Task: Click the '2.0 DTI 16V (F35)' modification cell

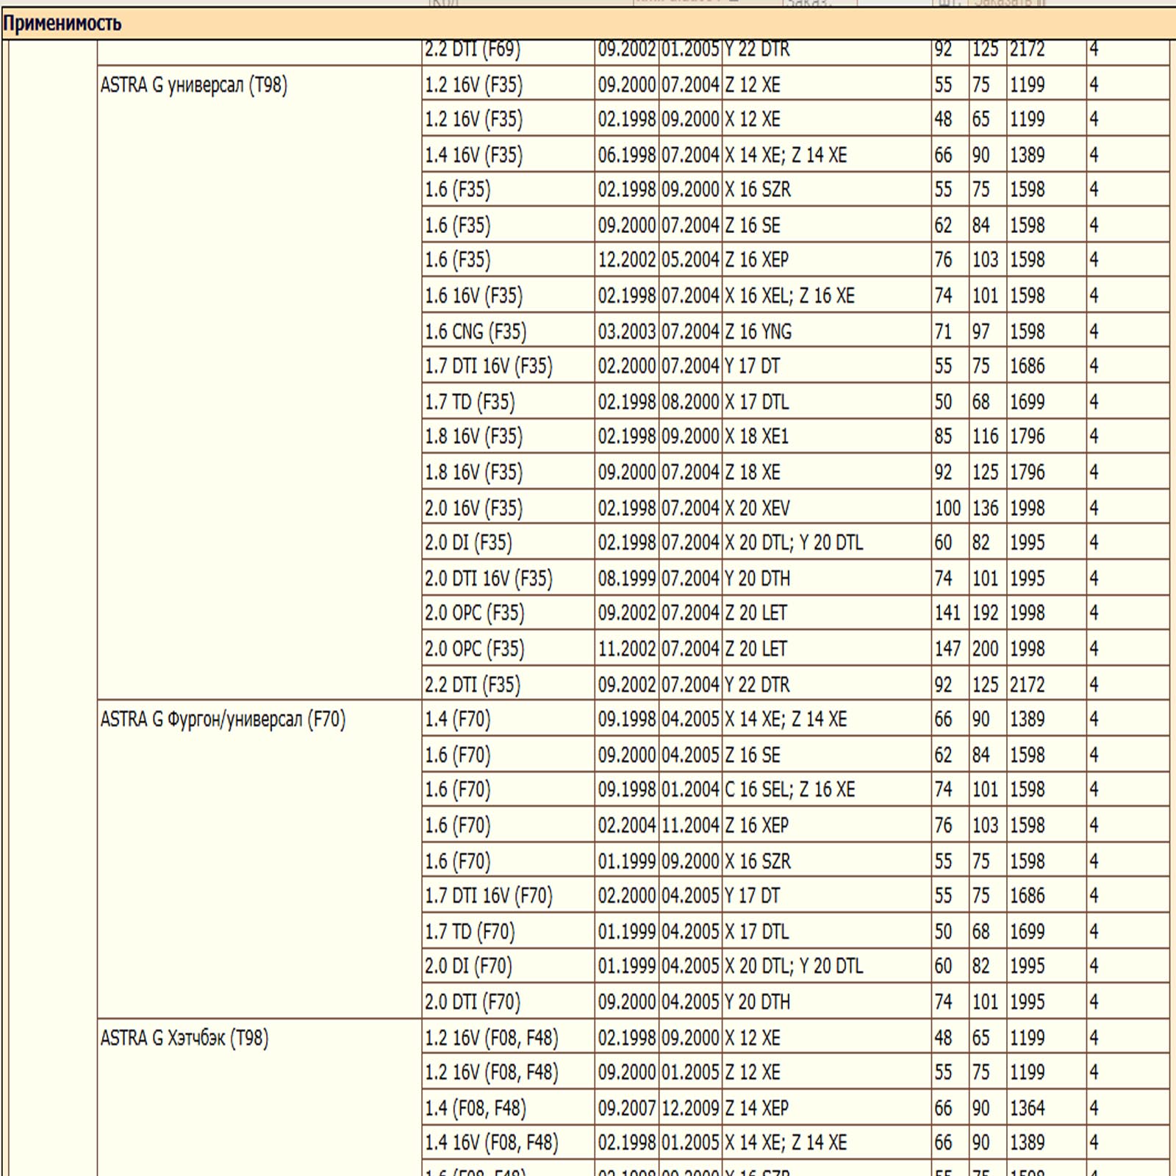Action: point(489,578)
